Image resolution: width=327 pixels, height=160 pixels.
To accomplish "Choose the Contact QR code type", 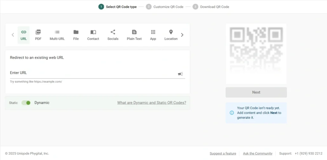I will (x=93, y=35).
